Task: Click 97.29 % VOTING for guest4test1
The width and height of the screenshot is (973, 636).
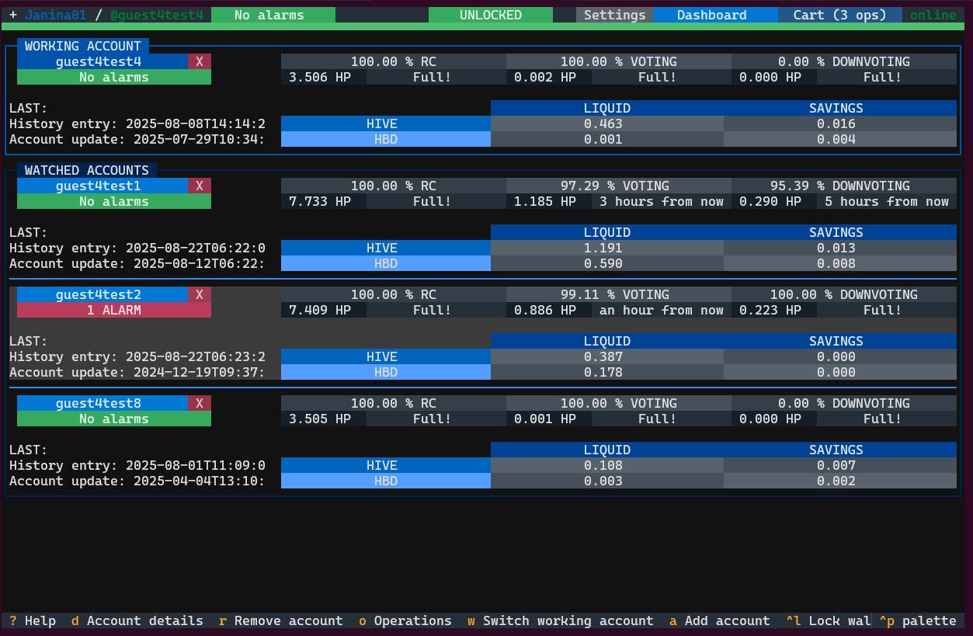Action: 619,186
